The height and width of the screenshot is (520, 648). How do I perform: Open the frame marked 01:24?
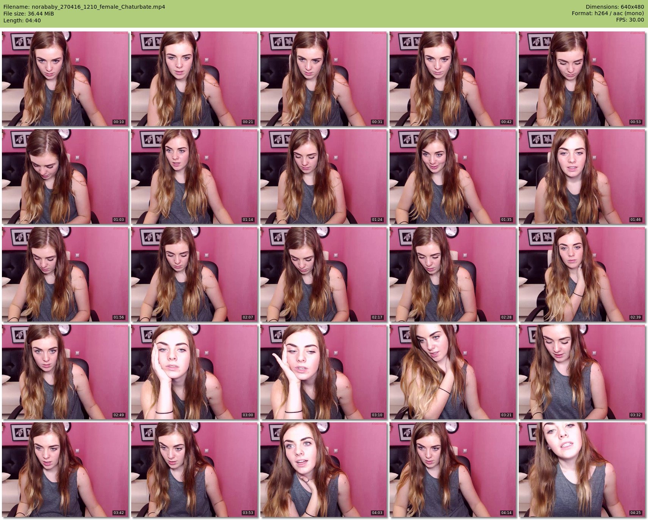pos(323,176)
